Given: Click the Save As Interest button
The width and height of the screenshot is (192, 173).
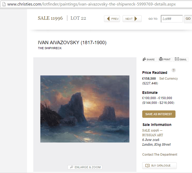Looking at the screenshot, I should pos(159,114).
